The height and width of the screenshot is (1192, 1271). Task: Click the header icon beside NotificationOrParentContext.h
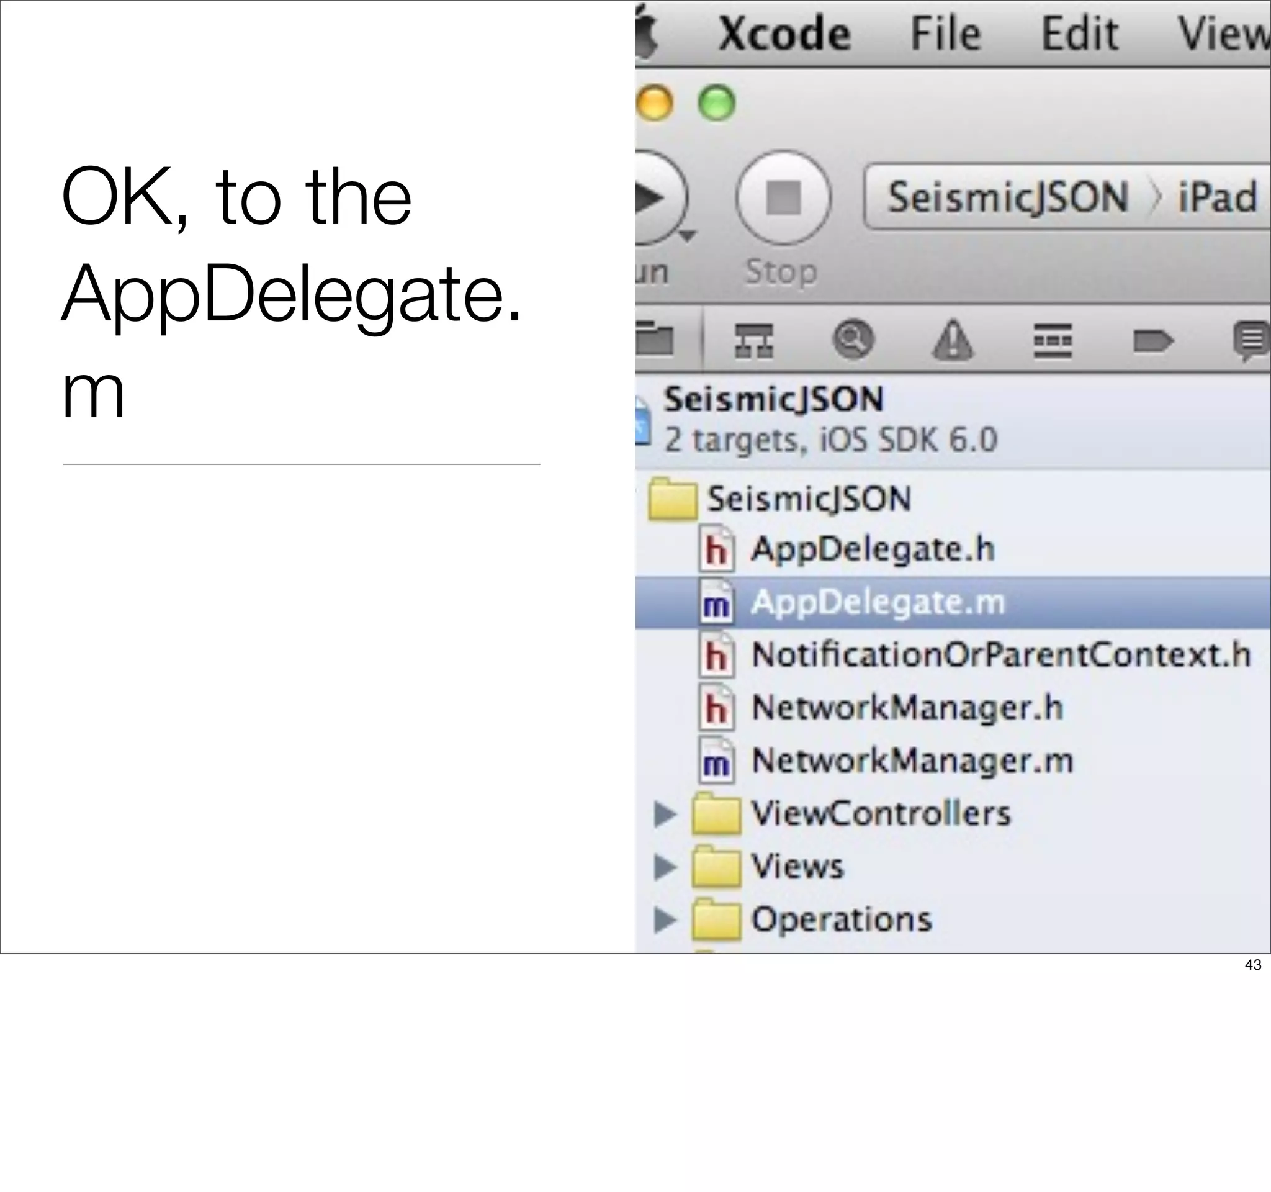pos(717,655)
